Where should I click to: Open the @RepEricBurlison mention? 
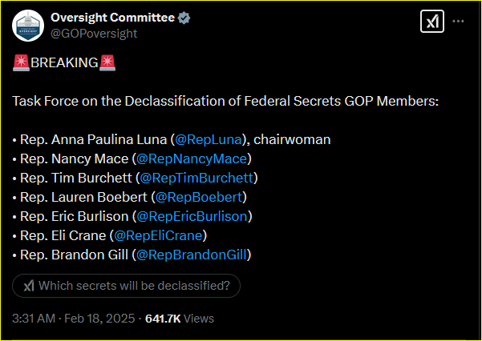(x=192, y=216)
